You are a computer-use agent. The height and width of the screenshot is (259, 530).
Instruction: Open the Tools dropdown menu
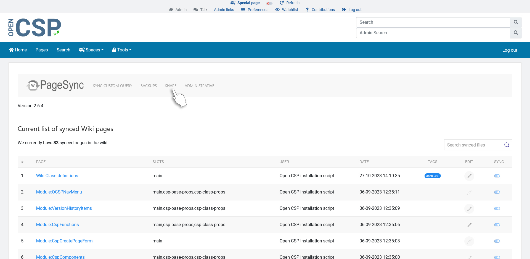(122, 50)
